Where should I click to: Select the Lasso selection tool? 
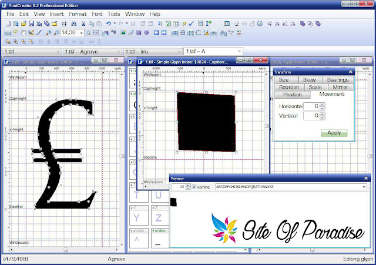pos(16,33)
